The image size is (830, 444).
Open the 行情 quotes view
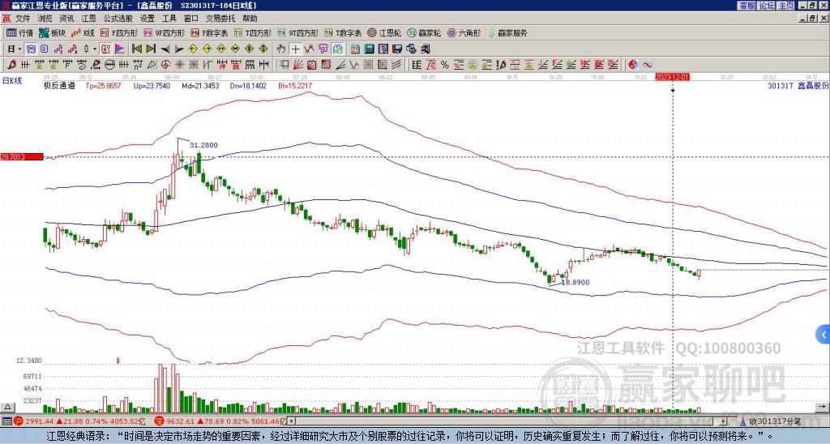coord(20,32)
